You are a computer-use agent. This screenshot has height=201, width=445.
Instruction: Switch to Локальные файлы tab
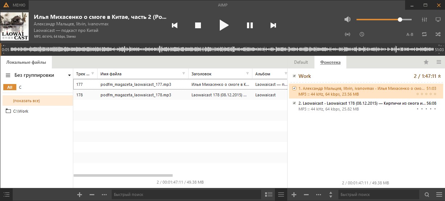pos(26,62)
